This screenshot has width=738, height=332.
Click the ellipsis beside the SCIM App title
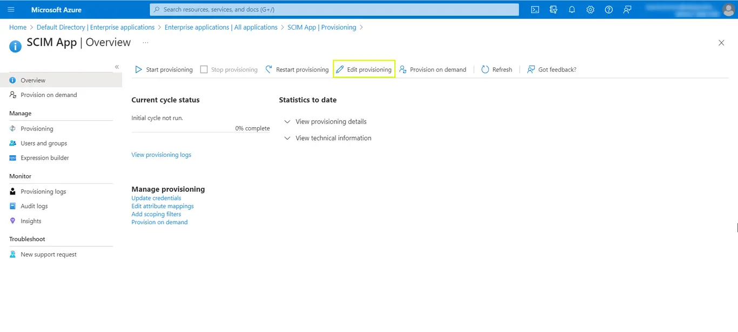click(x=145, y=42)
